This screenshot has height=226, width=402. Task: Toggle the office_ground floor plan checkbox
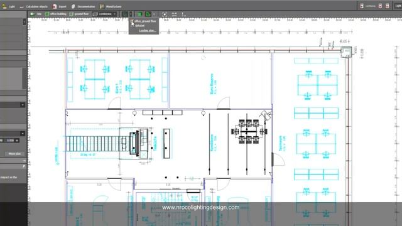click(x=132, y=21)
